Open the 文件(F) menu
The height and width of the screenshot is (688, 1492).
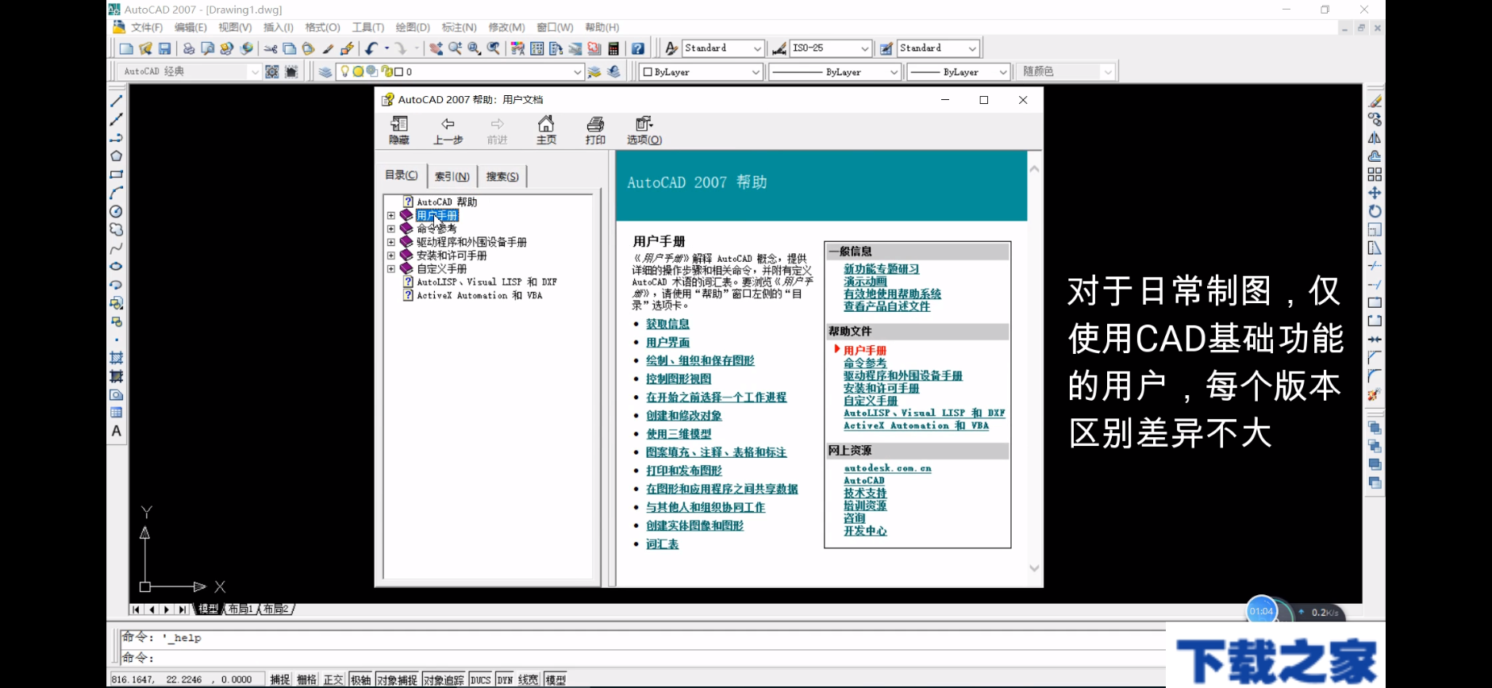pyautogui.click(x=147, y=28)
